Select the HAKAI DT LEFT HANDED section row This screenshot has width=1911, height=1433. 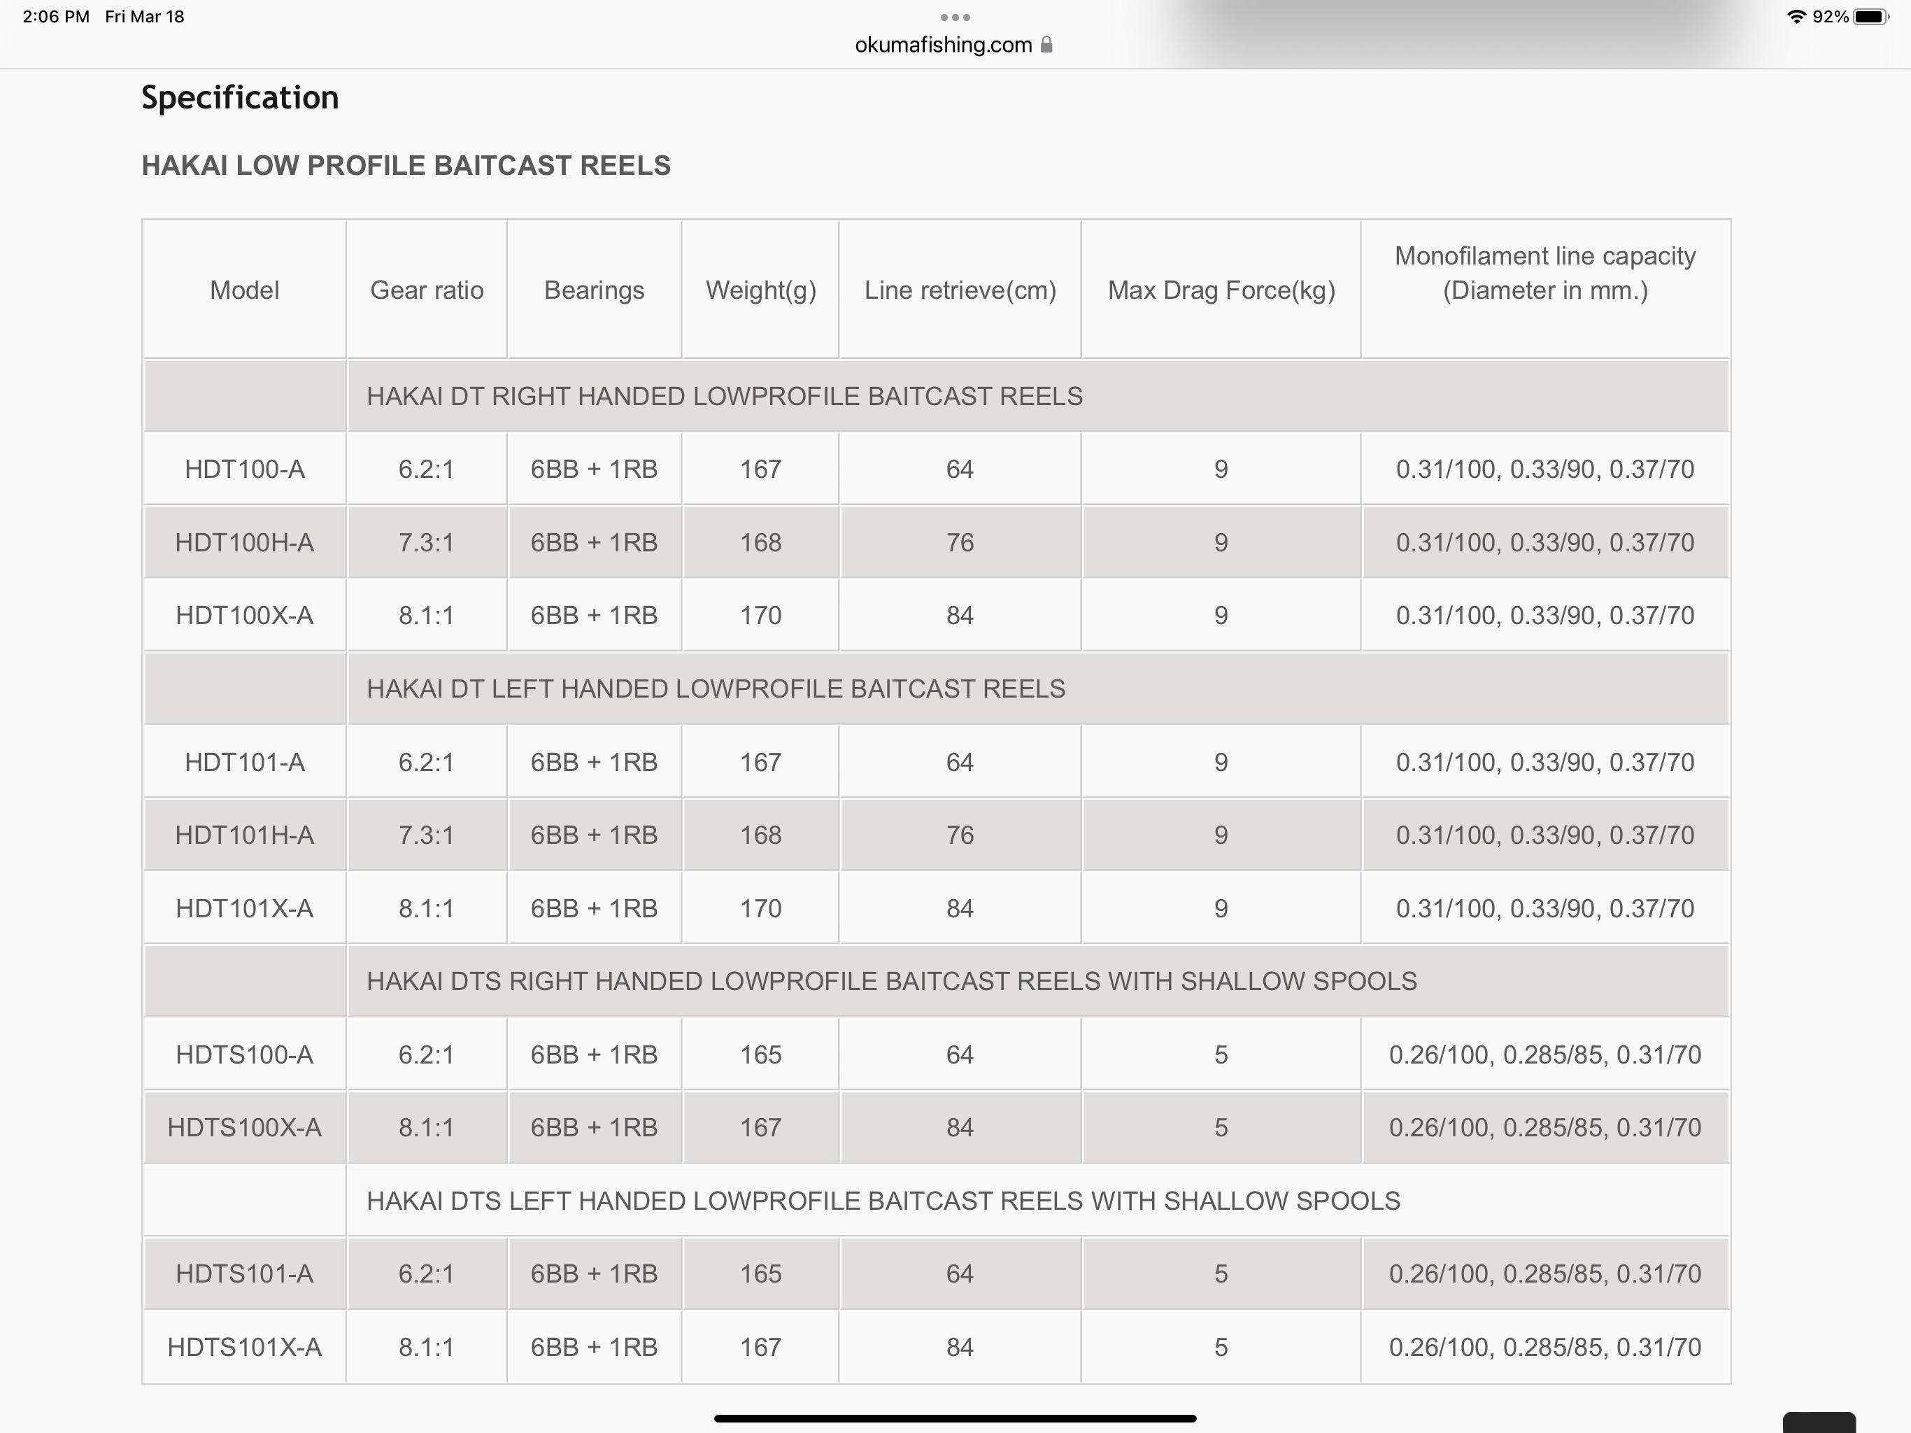coord(937,689)
